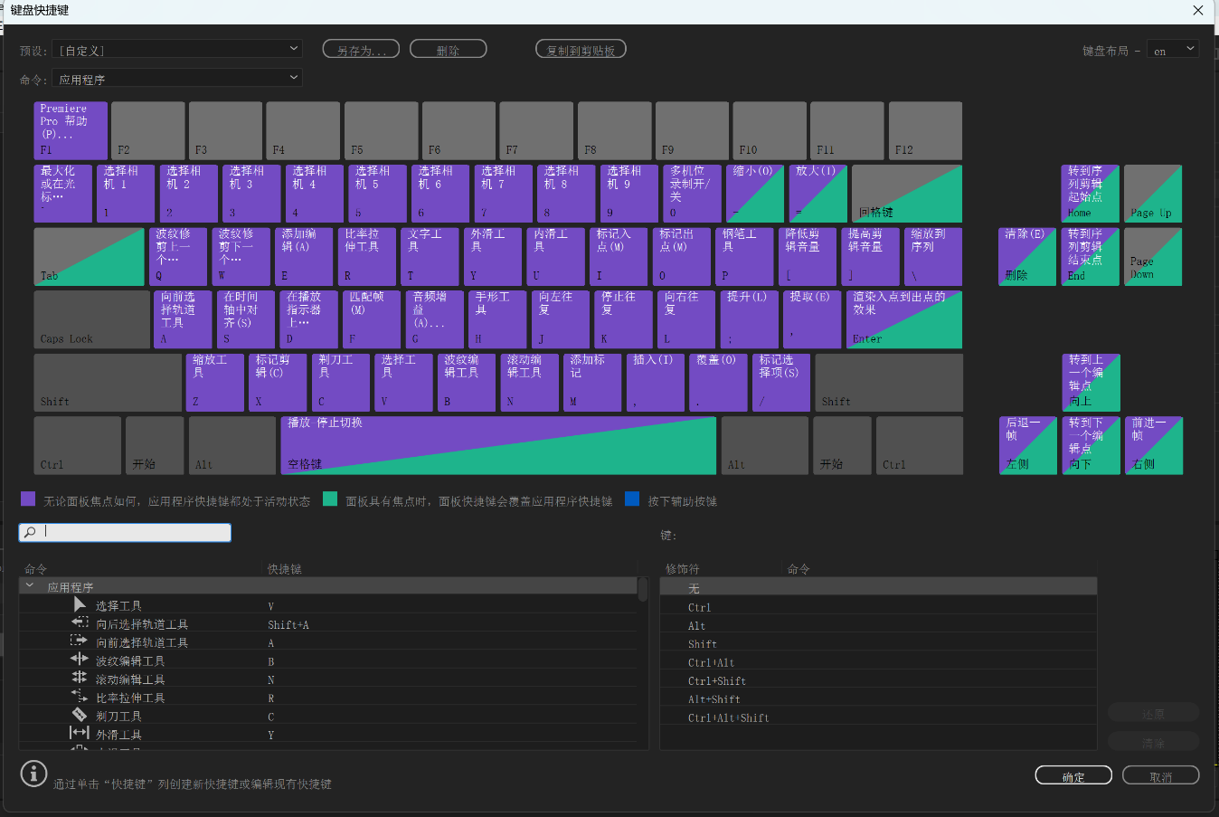The image size is (1219, 817).
Task: Click the Page Up key
Action: (1153, 194)
